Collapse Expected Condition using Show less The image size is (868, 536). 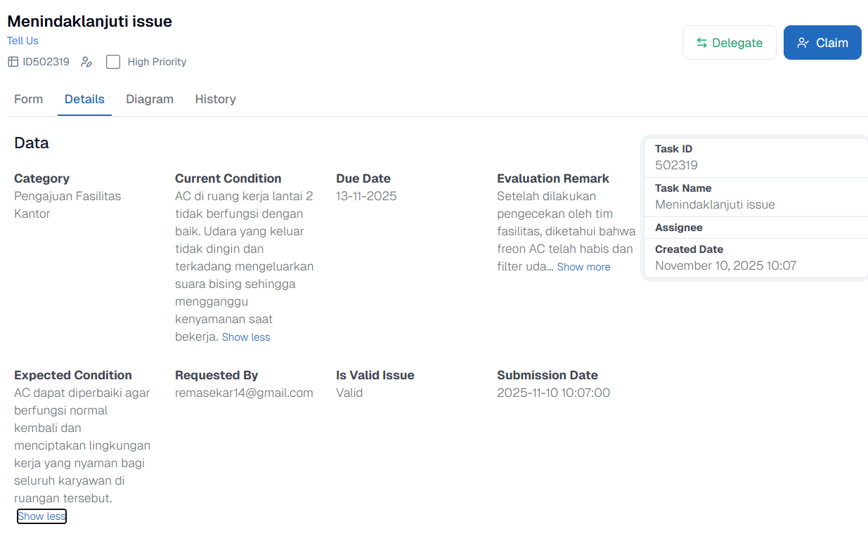(x=41, y=516)
